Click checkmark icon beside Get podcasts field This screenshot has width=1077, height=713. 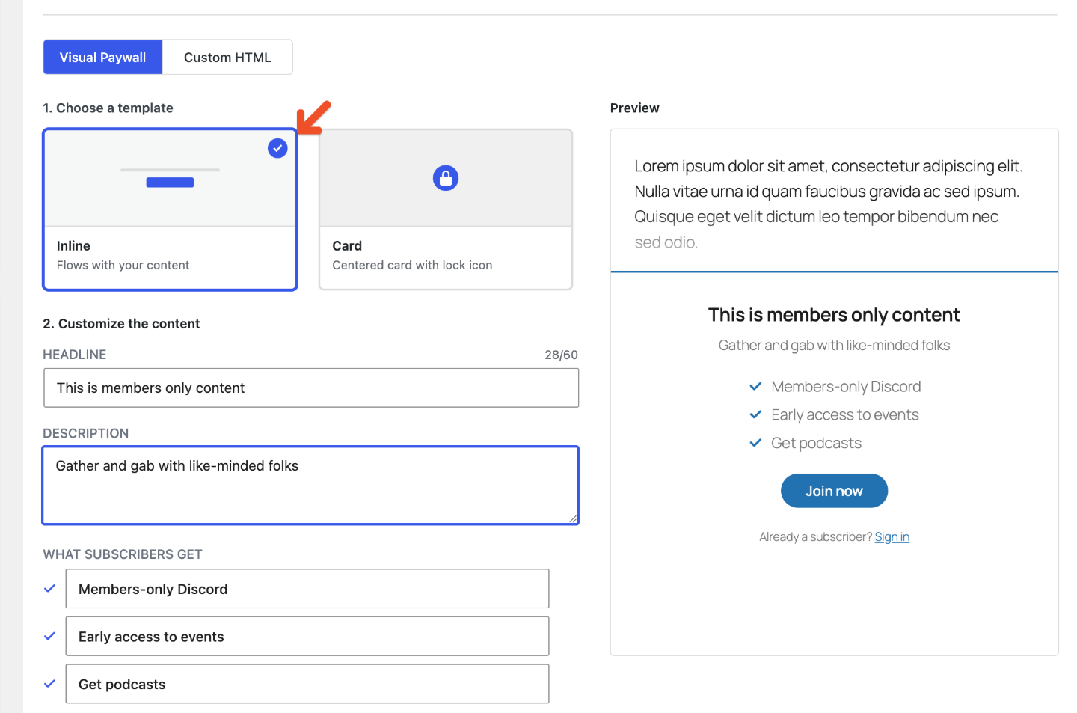(x=49, y=684)
